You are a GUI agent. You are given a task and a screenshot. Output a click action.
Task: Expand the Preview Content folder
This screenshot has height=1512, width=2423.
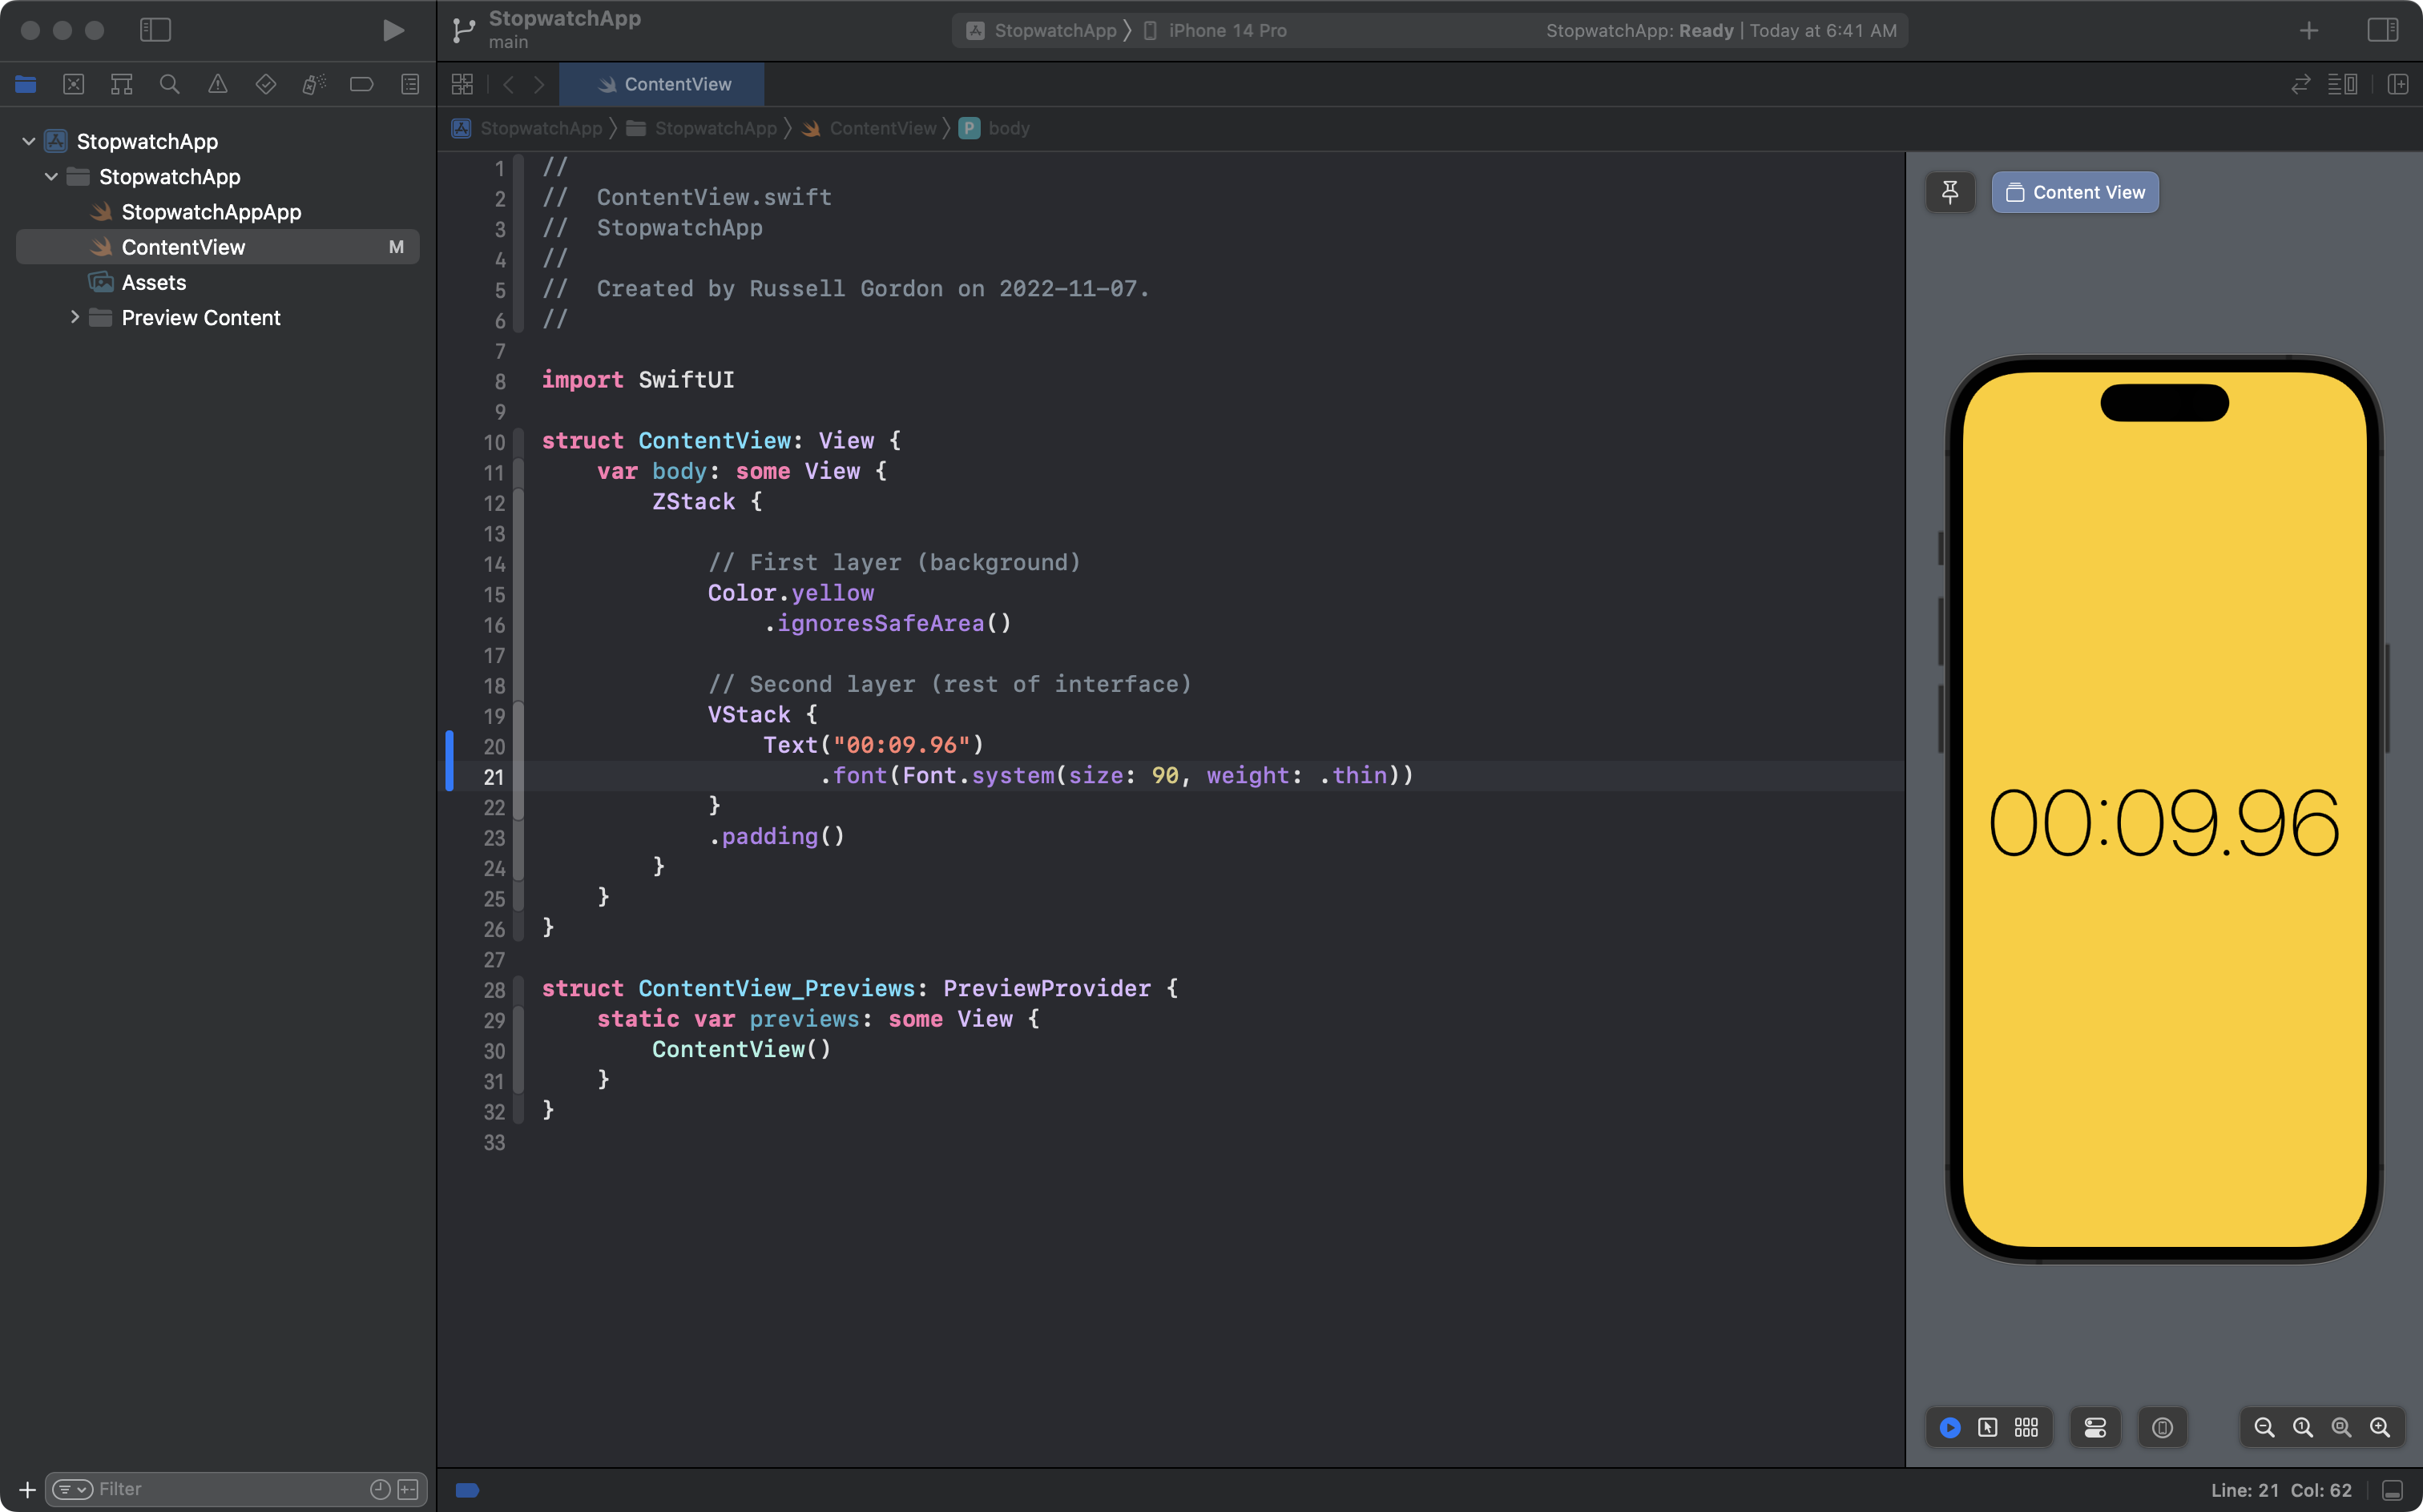pos(74,317)
